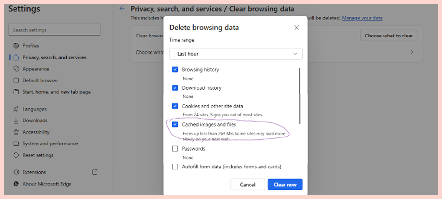Image resolution: width=442 pixels, height=199 pixels.
Task: Click the Accessibility icon in the sidebar
Action: 16,132
